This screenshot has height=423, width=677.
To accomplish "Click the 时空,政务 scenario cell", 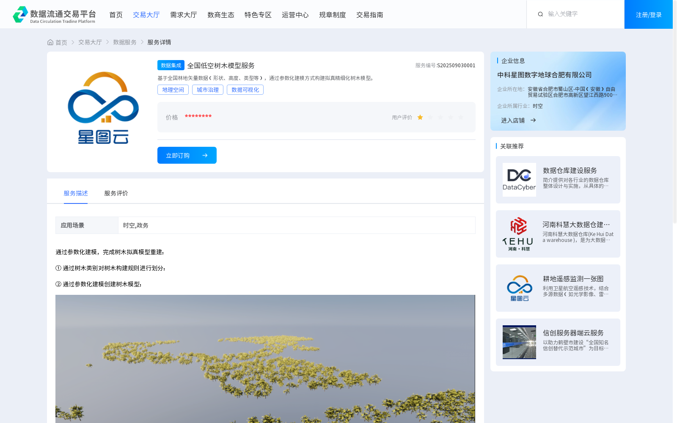I will (x=297, y=225).
